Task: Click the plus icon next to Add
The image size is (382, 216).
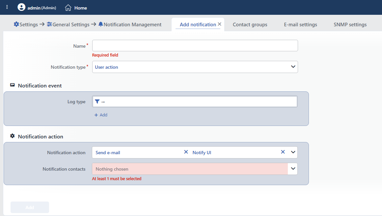Action: (96, 115)
